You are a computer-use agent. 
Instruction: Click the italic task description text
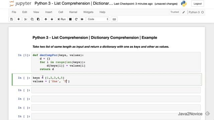tap(101, 47)
